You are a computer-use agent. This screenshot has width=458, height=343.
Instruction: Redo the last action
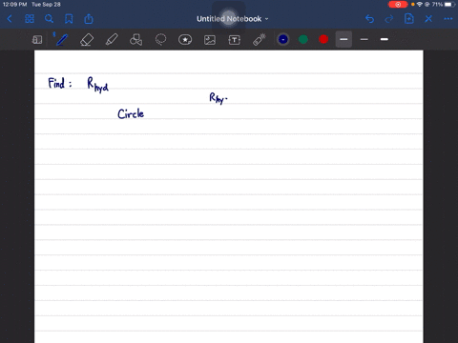(389, 19)
